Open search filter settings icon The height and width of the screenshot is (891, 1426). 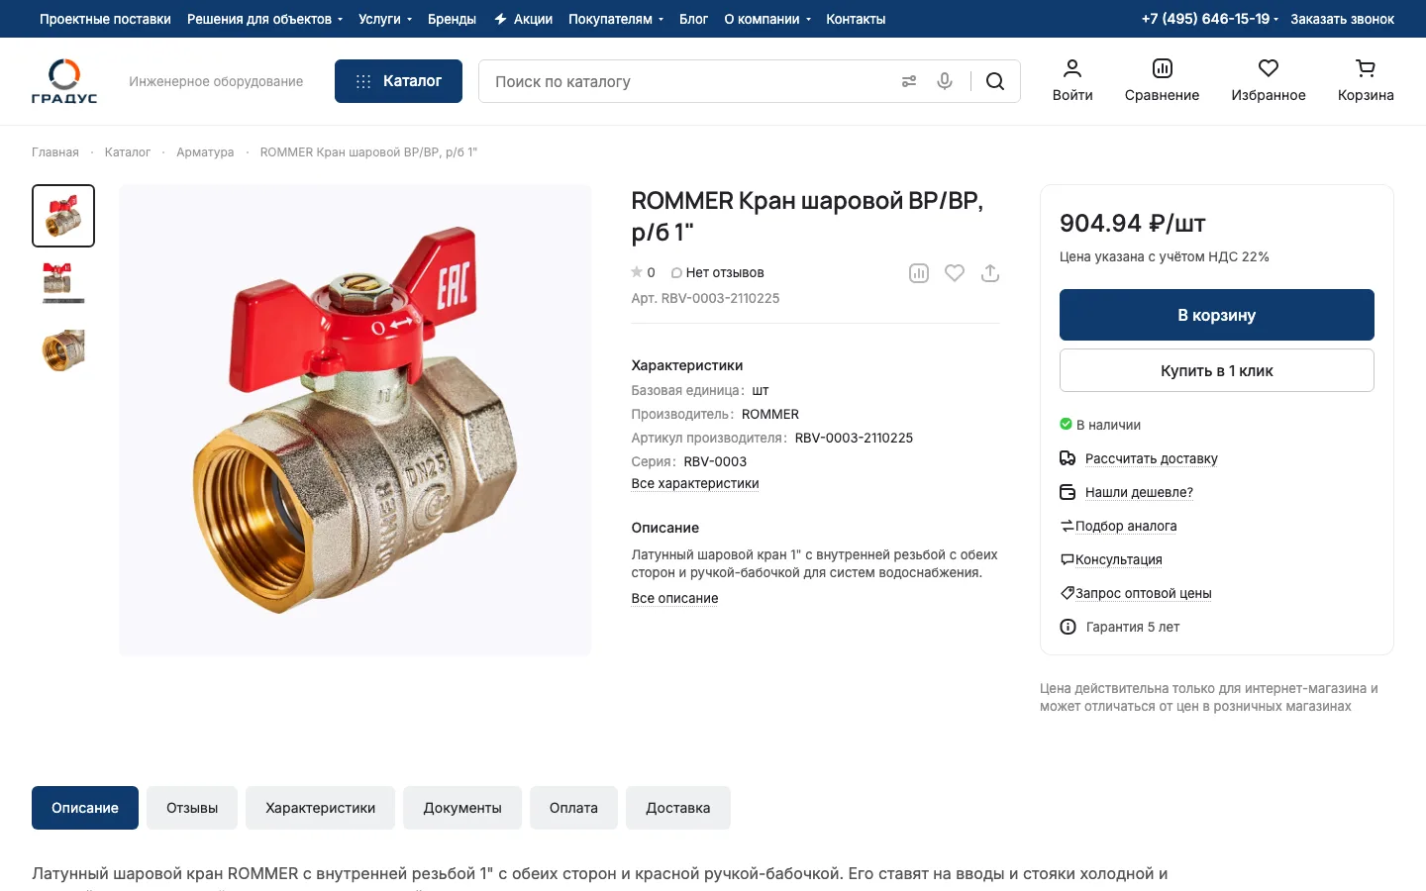[909, 81]
